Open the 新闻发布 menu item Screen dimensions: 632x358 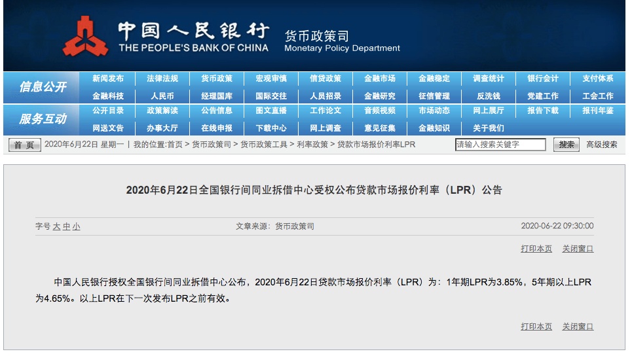pyautogui.click(x=107, y=79)
